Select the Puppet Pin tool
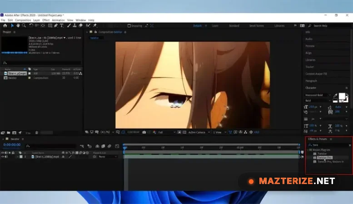Viewport: 353px width, 204px height. point(95,25)
